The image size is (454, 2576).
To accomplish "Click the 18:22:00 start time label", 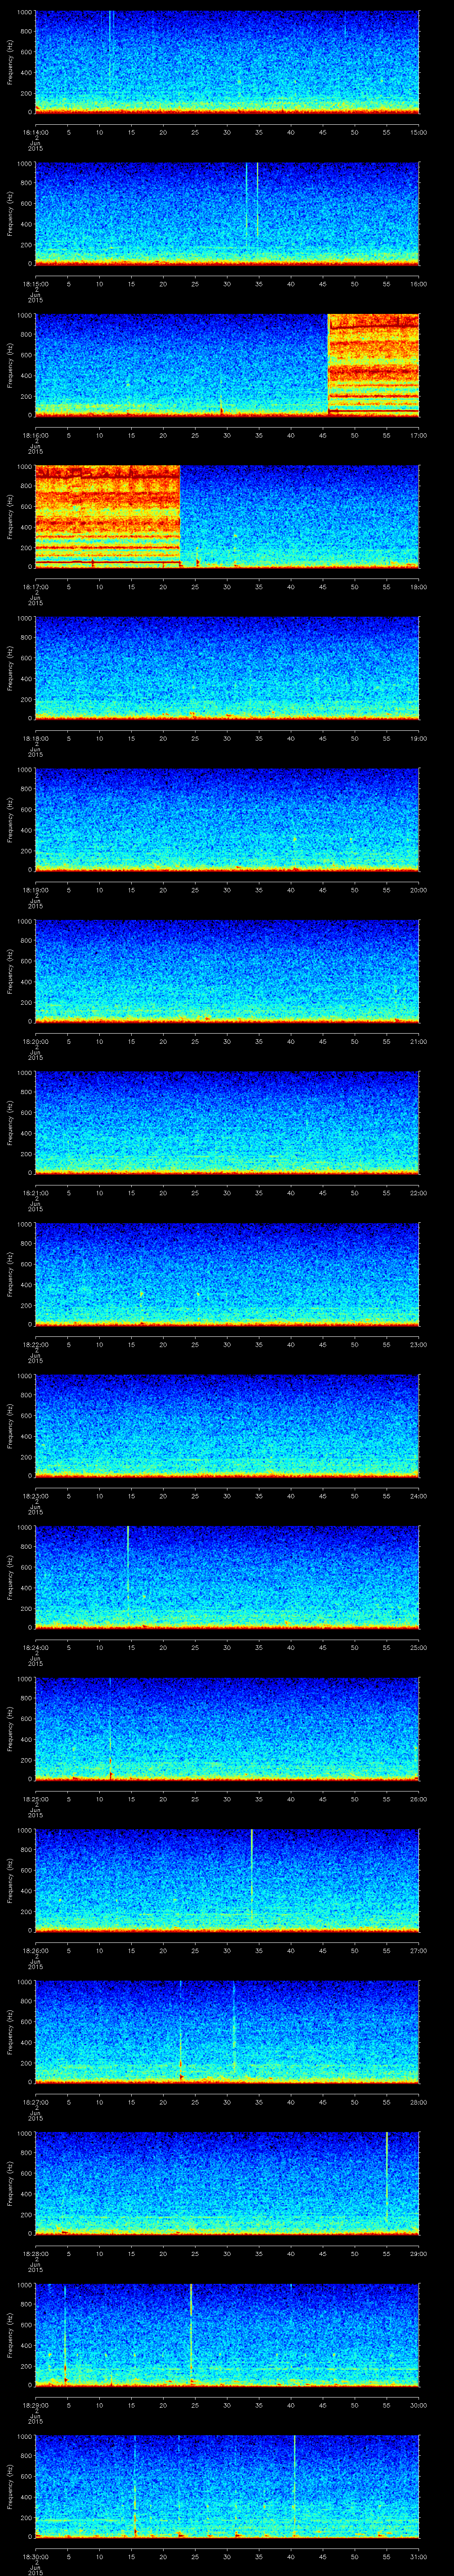I will 35,1344.
